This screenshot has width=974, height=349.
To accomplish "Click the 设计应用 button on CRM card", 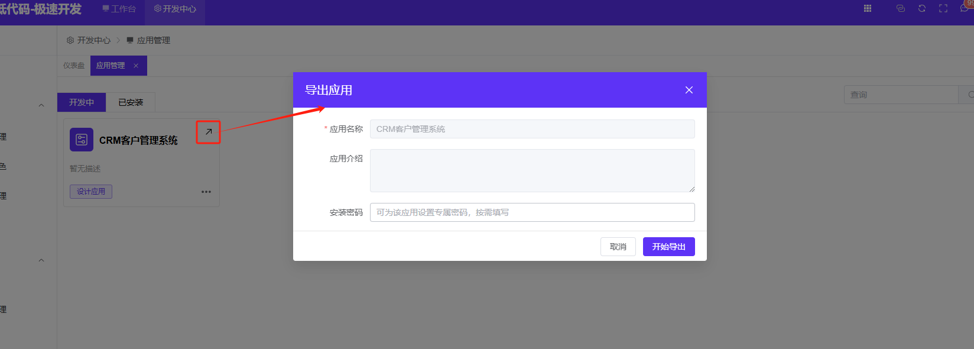I will (91, 192).
